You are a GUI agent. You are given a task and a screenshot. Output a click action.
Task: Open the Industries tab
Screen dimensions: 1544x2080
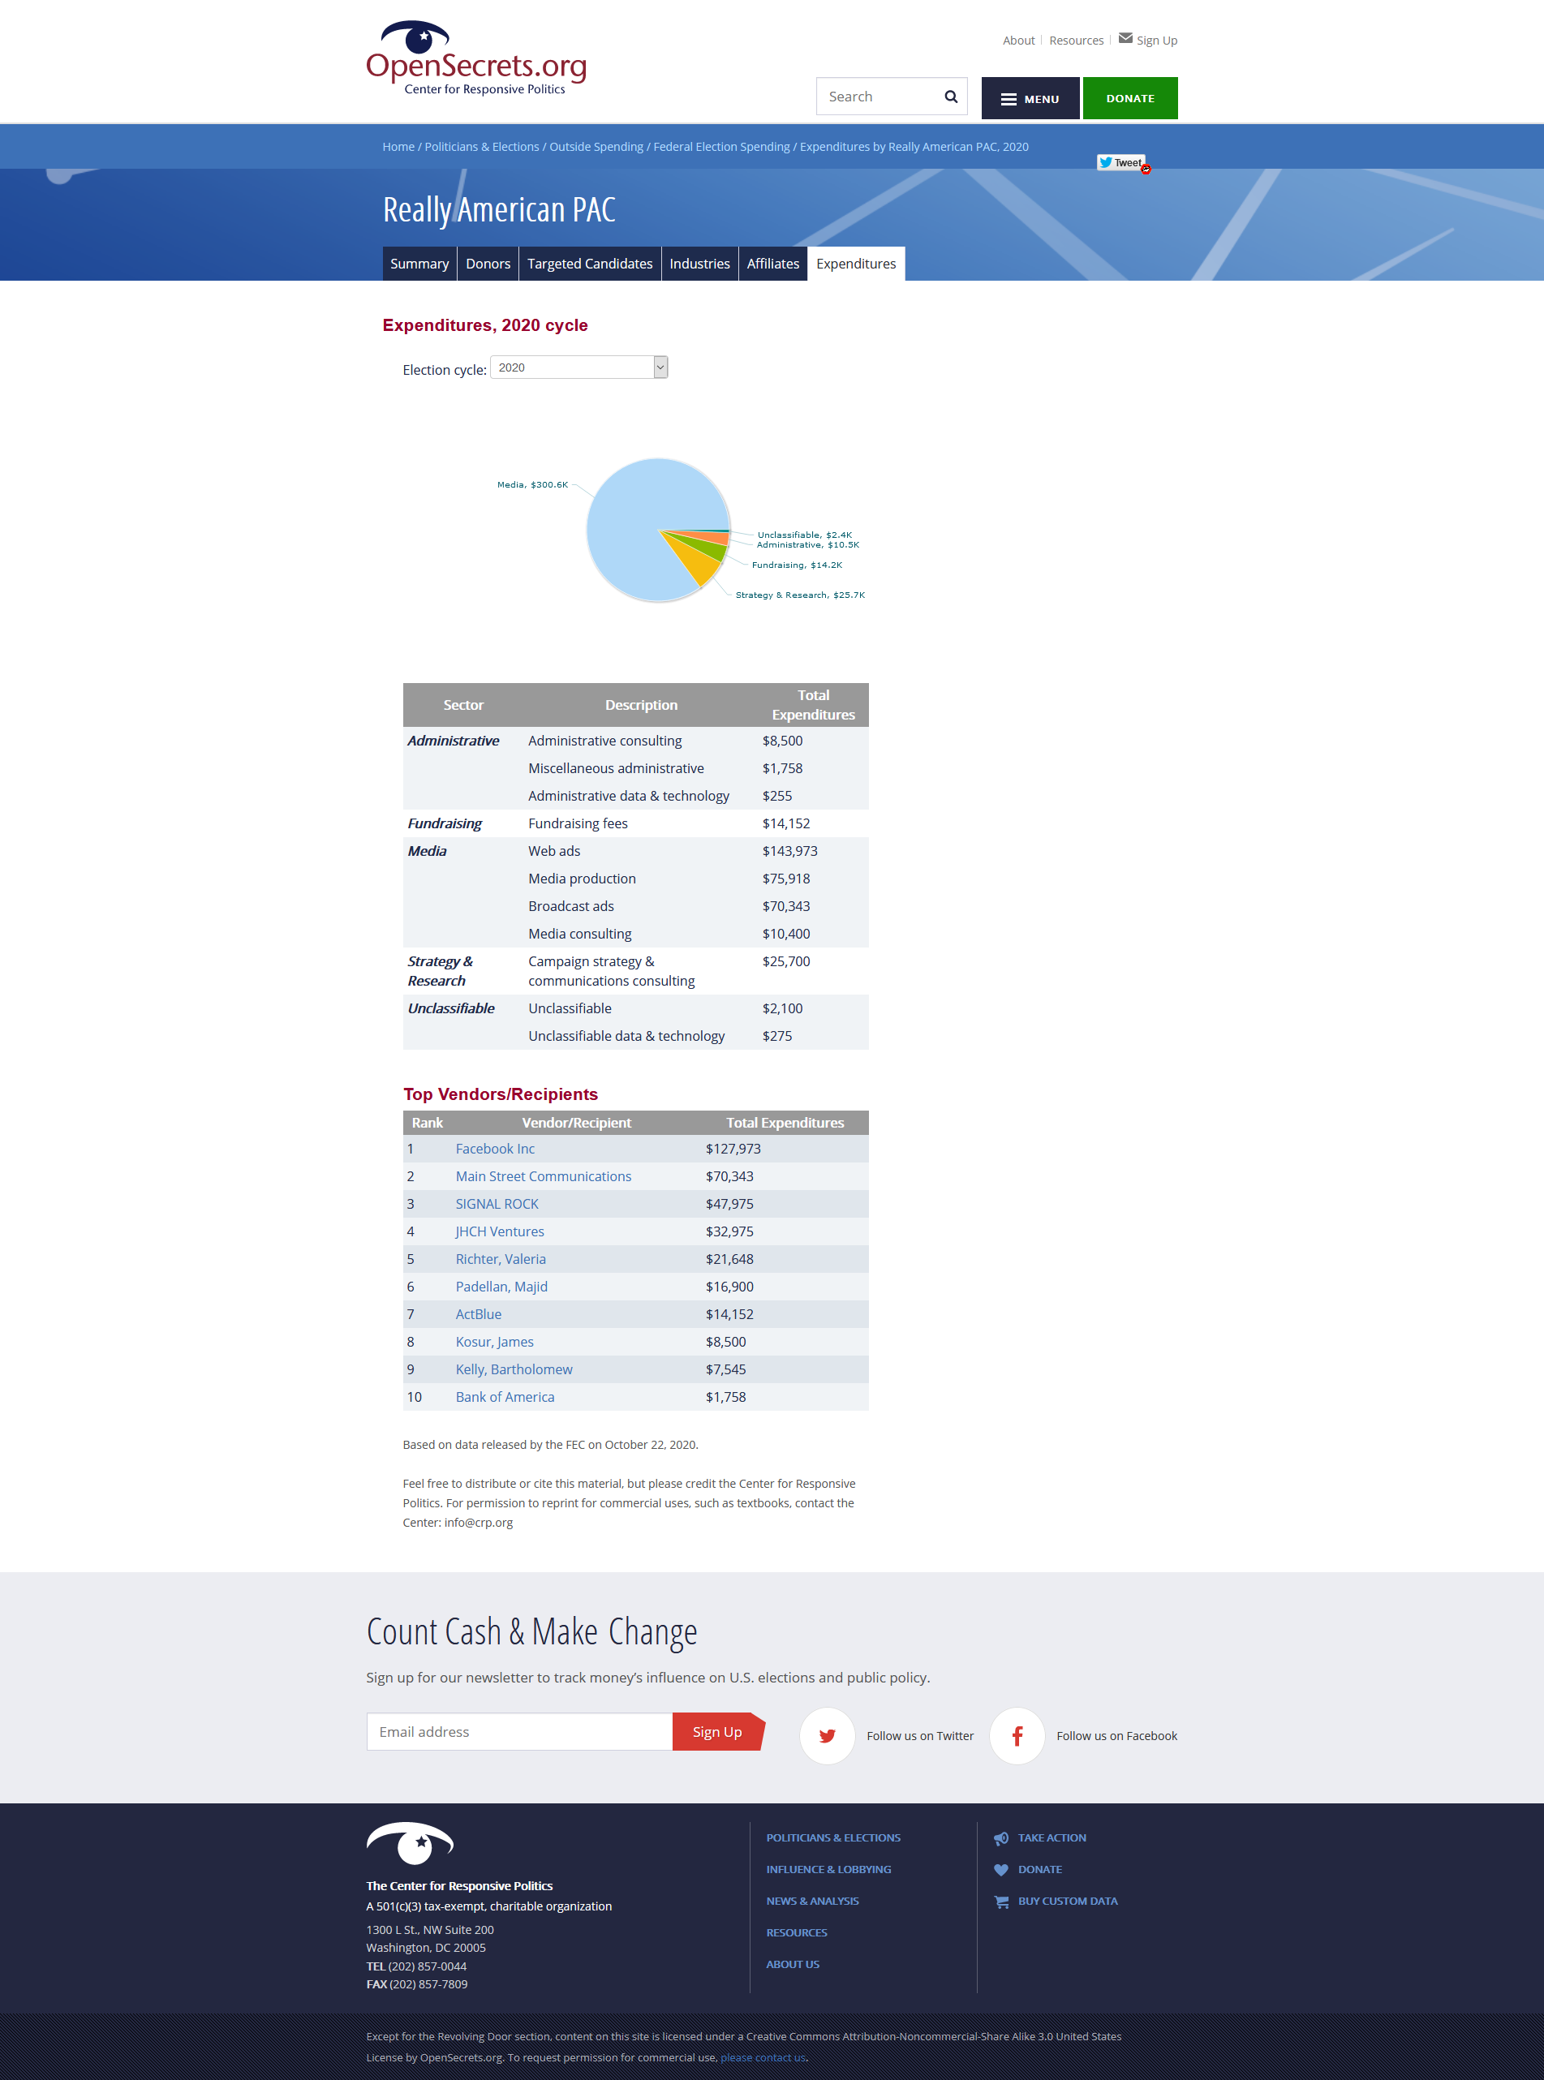(699, 264)
